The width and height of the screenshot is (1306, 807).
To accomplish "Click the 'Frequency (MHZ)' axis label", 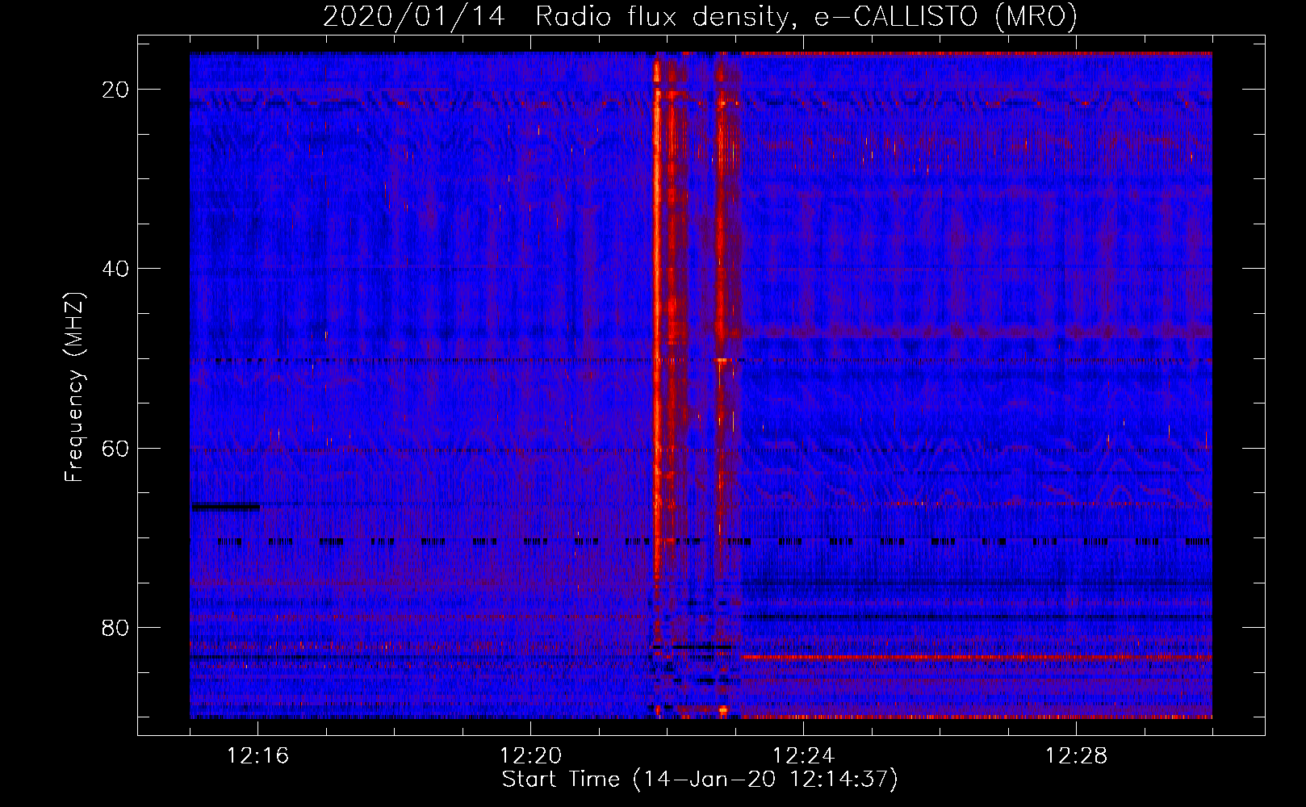I will 74,387.
